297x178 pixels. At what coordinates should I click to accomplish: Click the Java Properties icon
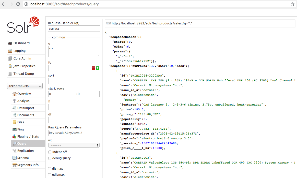[10, 66]
